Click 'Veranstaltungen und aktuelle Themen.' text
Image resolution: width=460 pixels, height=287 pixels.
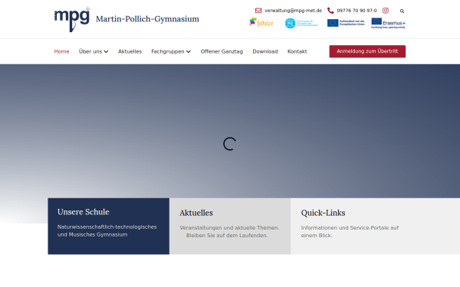pyautogui.click(x=229, y=228)
